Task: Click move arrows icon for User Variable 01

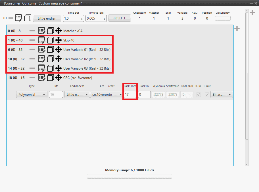Action: 59,50
